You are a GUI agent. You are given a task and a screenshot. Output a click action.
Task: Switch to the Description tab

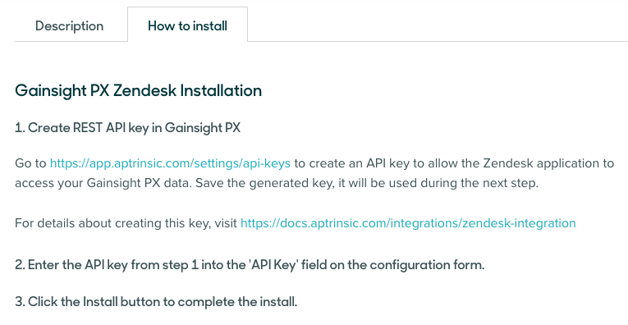pos(69,26)
